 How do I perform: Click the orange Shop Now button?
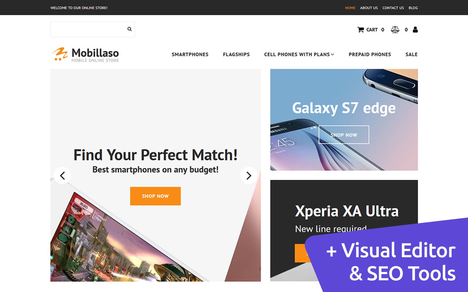coord(155,196)
